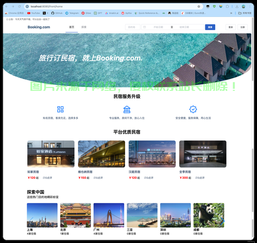Bookmark this page with the star icon

tap(199, 6)
